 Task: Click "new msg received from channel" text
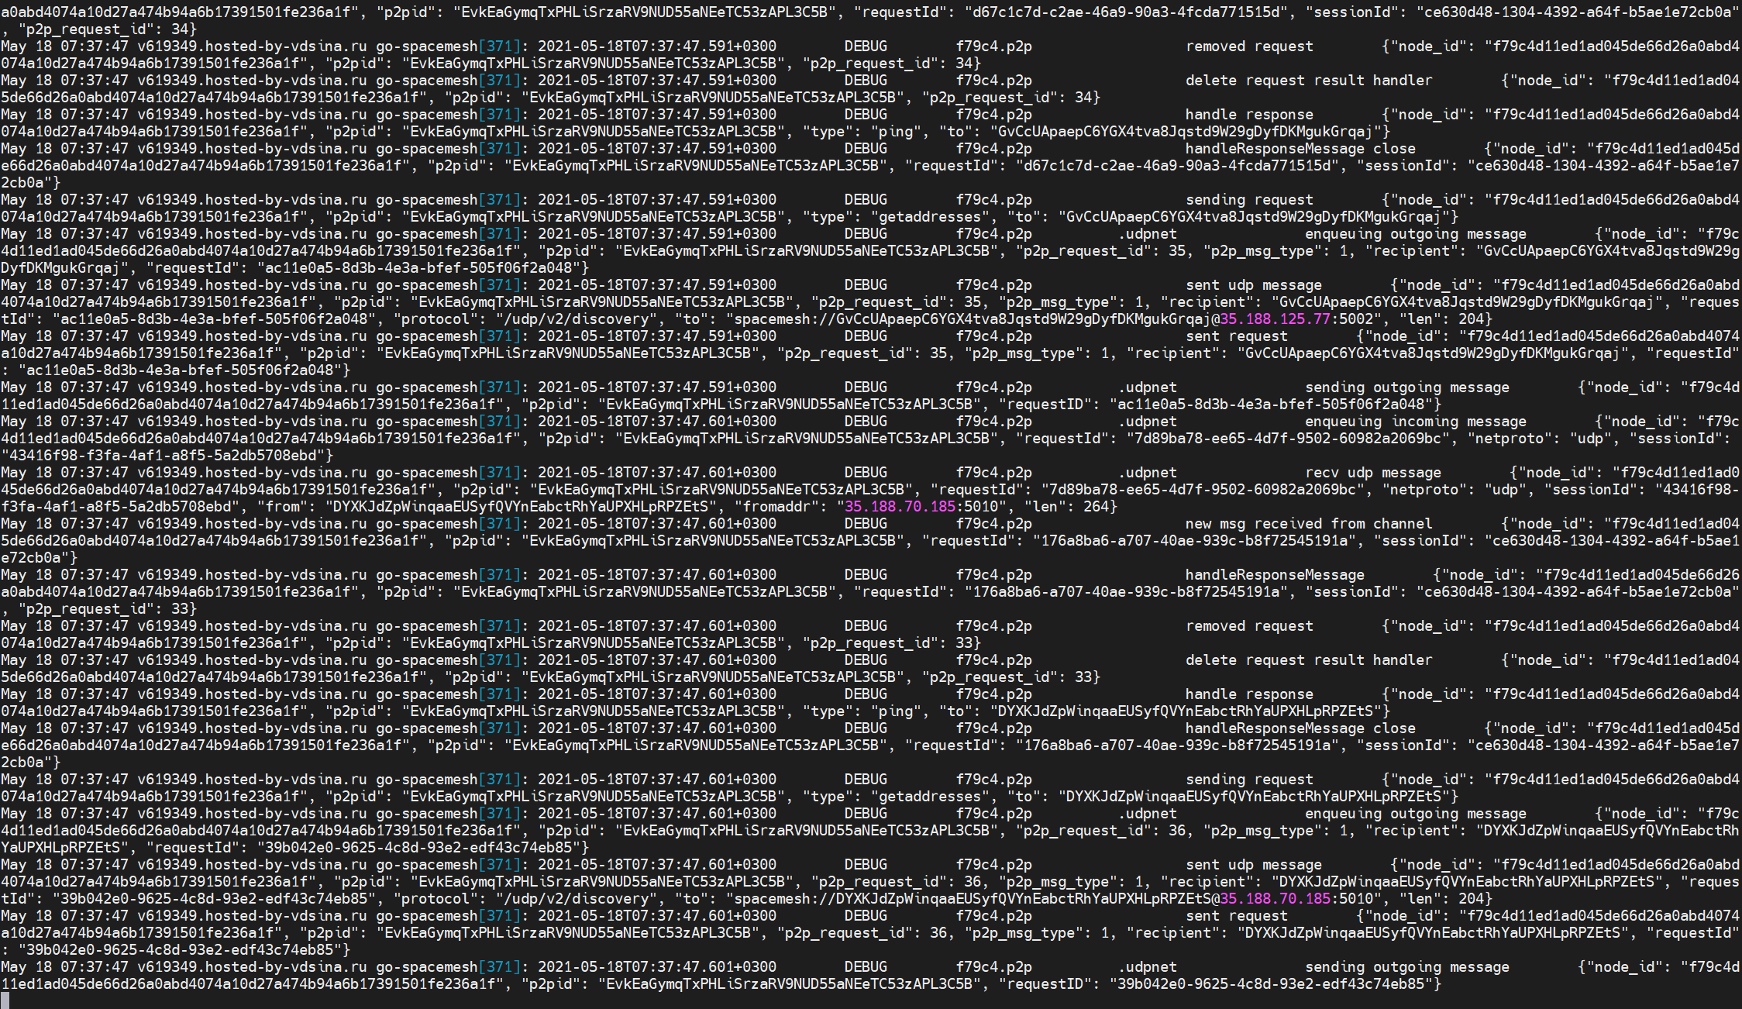coord(1308,523)
